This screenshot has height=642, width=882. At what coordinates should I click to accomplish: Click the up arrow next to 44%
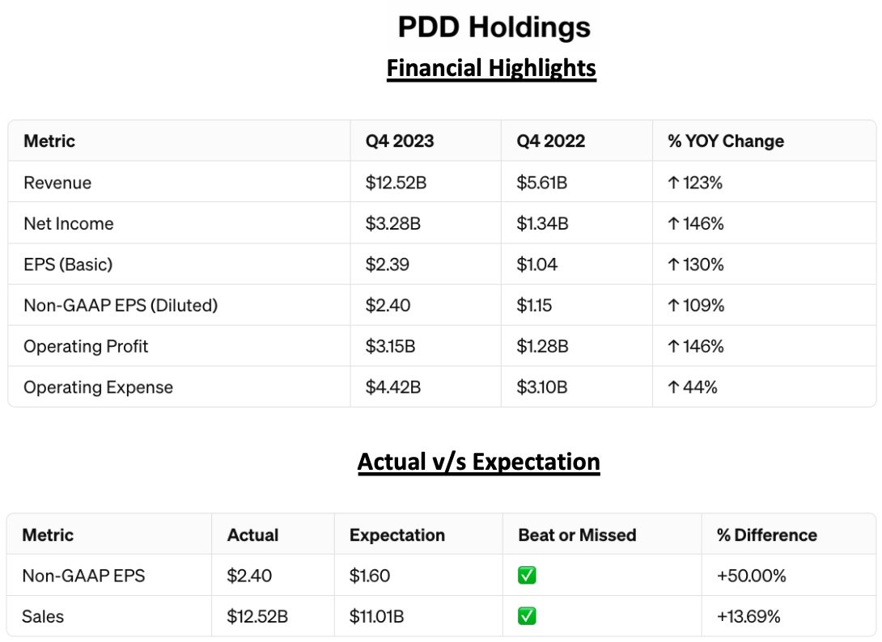click(673, 387)
